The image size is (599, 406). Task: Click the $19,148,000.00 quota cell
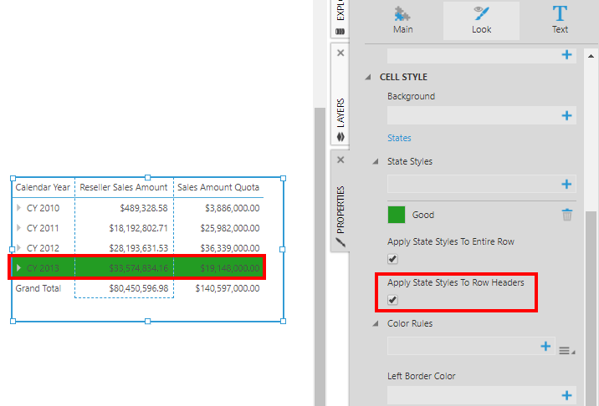tap(230, 268)
